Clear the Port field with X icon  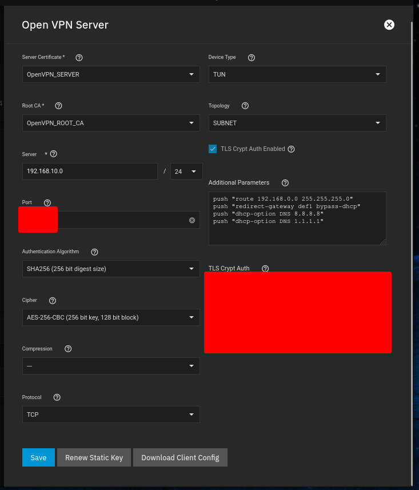(x=192, y=220)
